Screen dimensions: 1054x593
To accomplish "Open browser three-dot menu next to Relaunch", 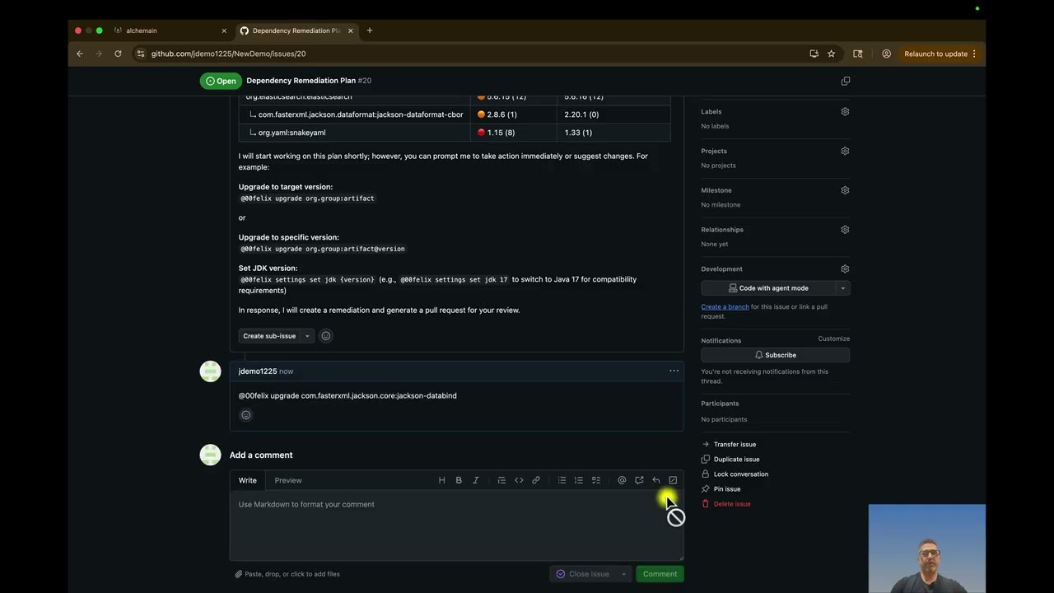I will pos(974,54).
